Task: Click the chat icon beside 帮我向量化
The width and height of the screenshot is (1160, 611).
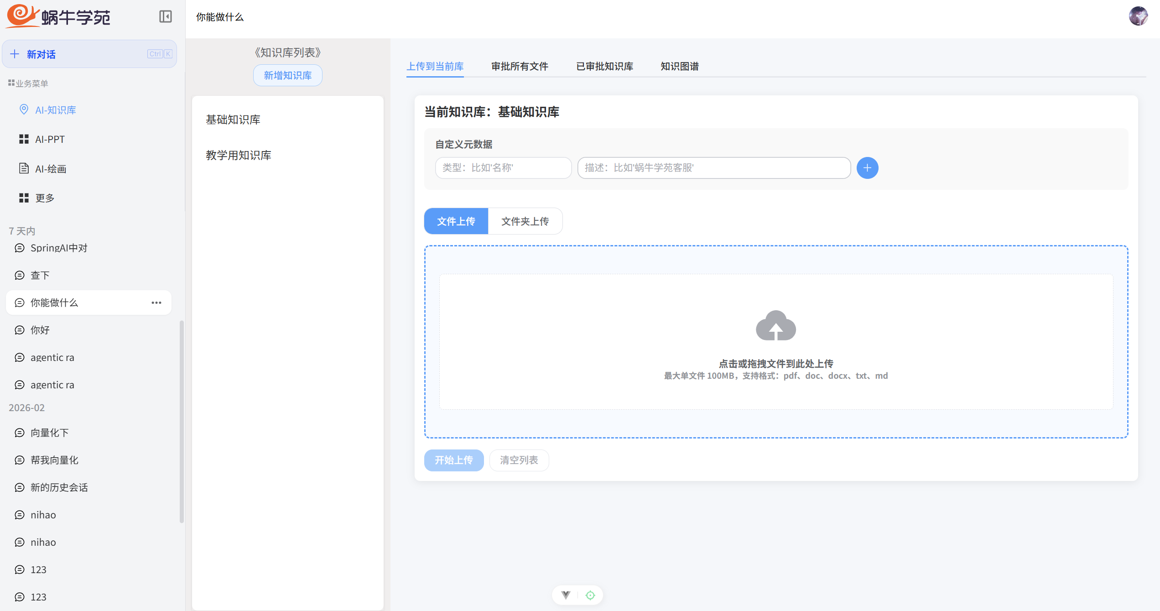Action: coord(20,460)
